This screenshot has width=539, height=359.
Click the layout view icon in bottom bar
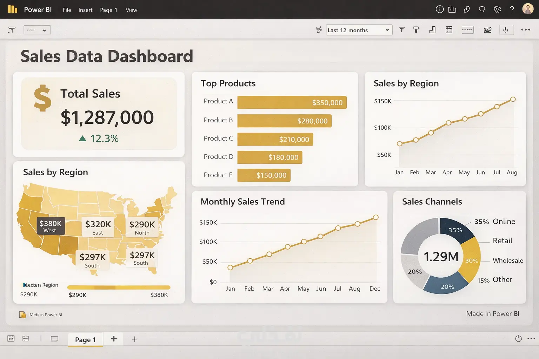click(26, 338)
